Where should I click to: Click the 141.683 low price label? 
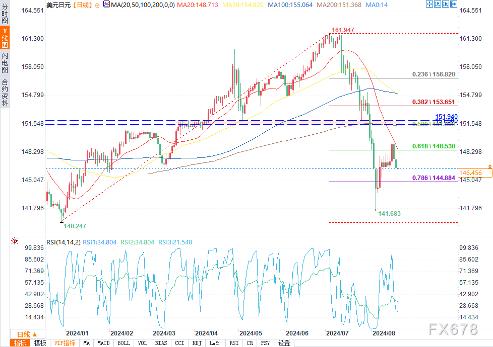[x=389, y=214]
